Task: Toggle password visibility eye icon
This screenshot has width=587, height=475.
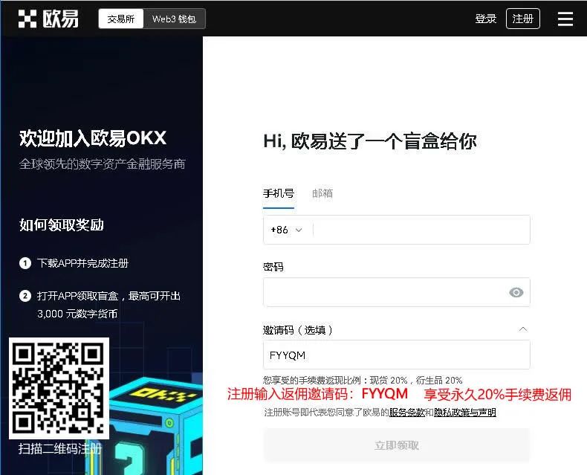Action: (516, 292)
